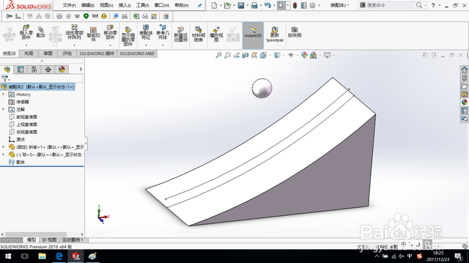This screenshot has width=469, height=263.
Task: Open the 视图(V) menu
Action: [x=106, y=5]
